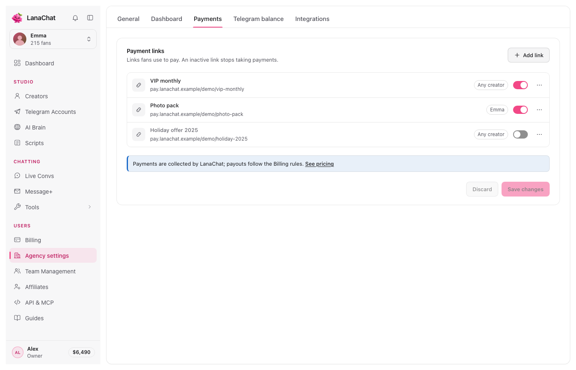
Task: Open more options for Holiday offer 2025
Action: (539, 134)
